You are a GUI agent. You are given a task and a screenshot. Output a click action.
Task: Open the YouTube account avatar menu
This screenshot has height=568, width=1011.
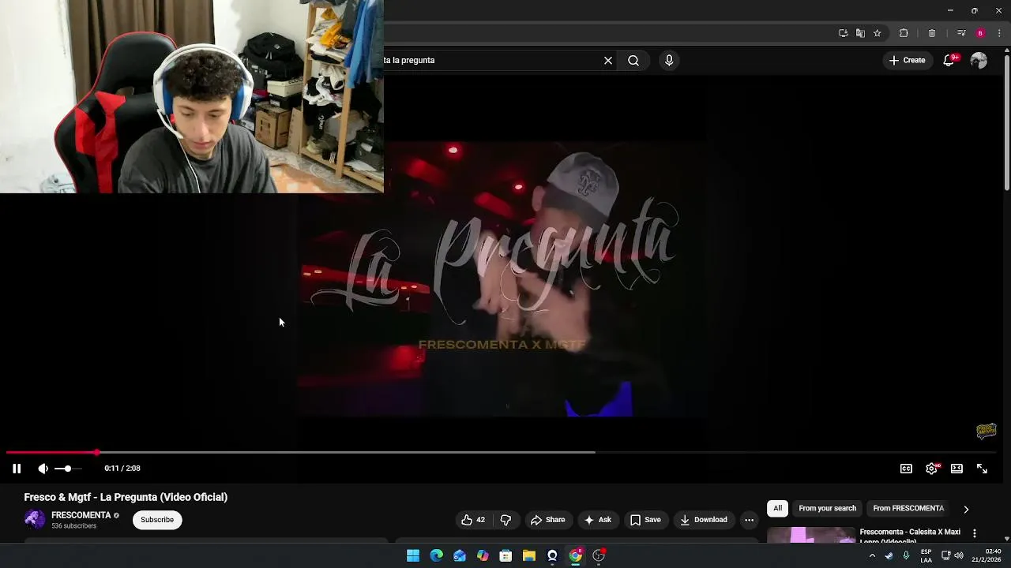[979, 60]
